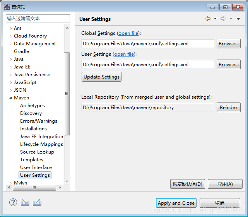Click the import preferences icon
The height and width of the screenshot is (217, 248).
coord(25,203)
